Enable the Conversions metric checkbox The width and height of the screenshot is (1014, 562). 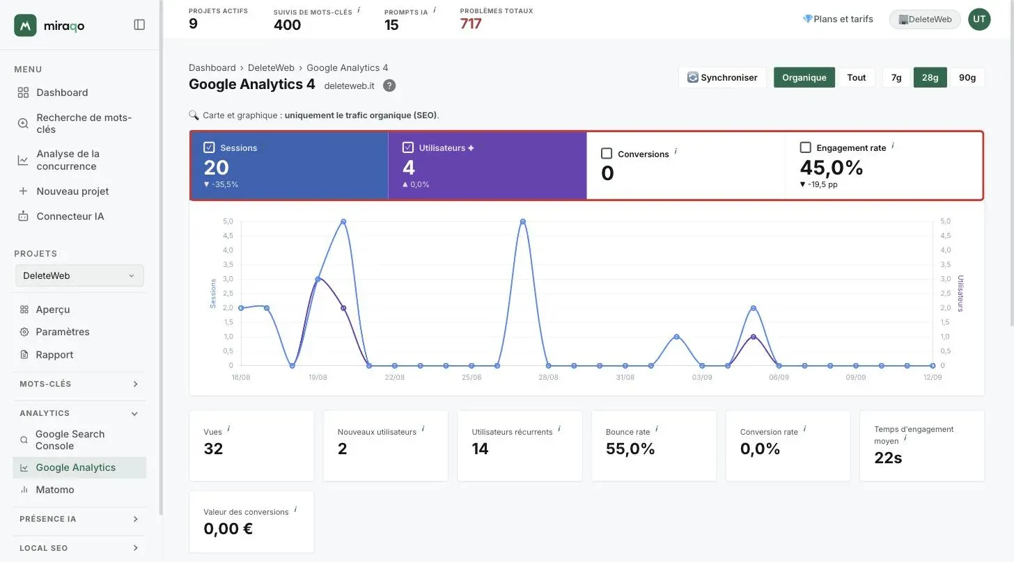coord(607,153)
